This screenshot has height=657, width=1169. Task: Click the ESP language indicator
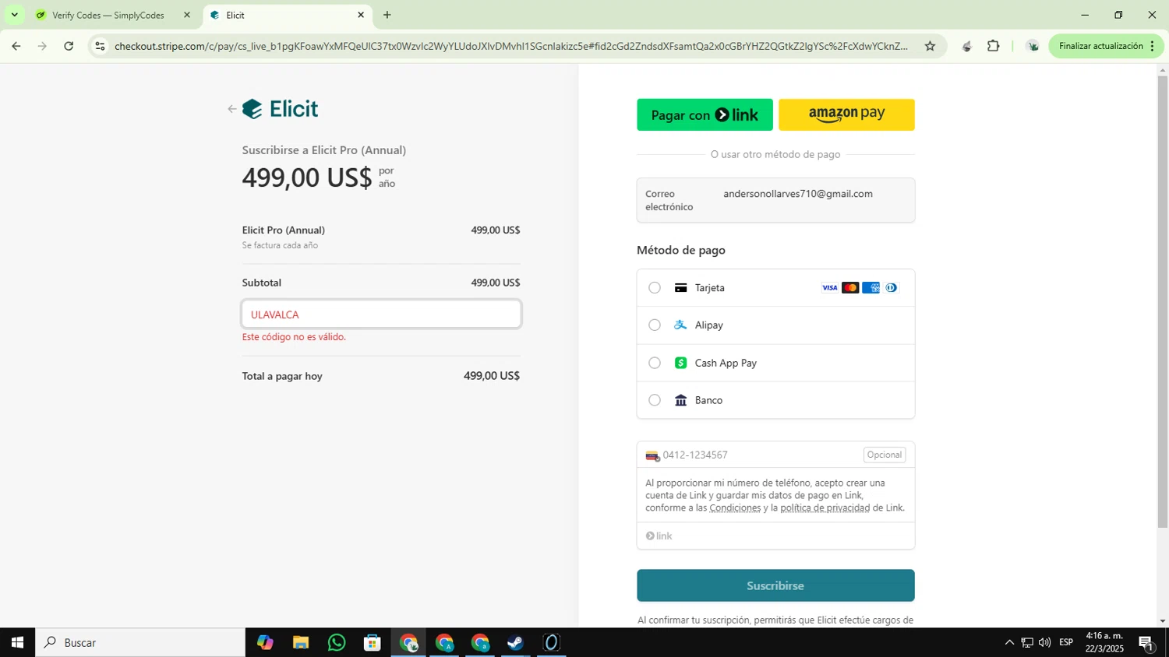pyautogui.click(x=1066, y=642)
